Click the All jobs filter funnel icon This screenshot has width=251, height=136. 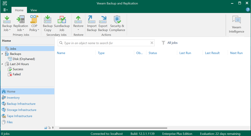point(163,43)
